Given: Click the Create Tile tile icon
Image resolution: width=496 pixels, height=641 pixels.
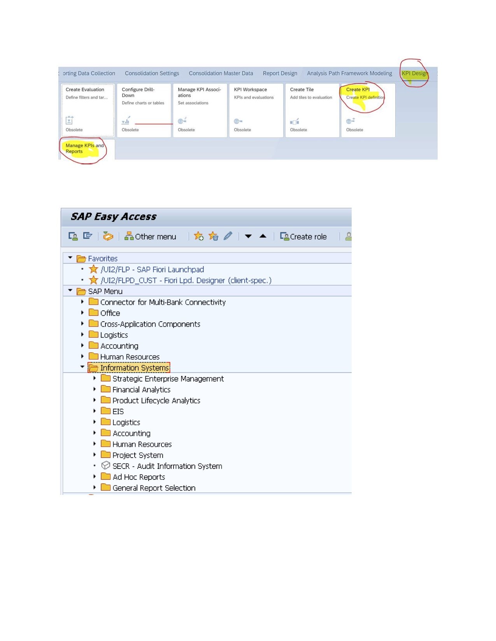Looking at the screenshot, I should (x=294, y=121).
